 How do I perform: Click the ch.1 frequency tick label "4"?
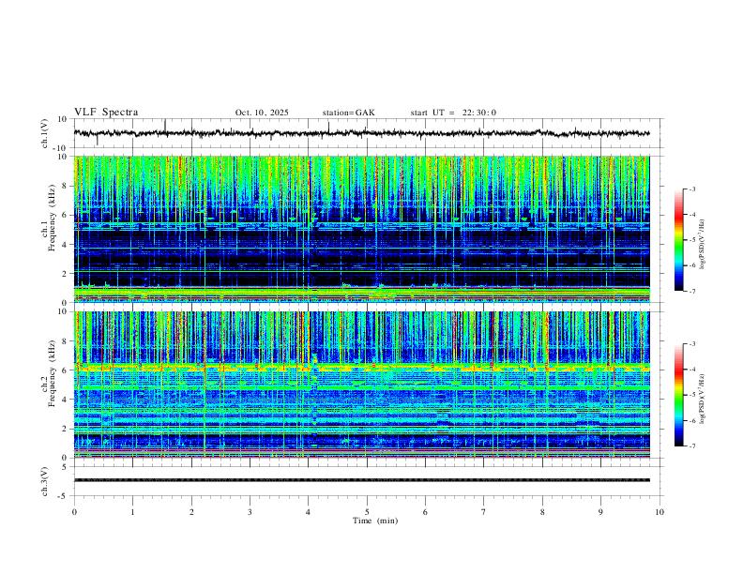coord(66,245)
